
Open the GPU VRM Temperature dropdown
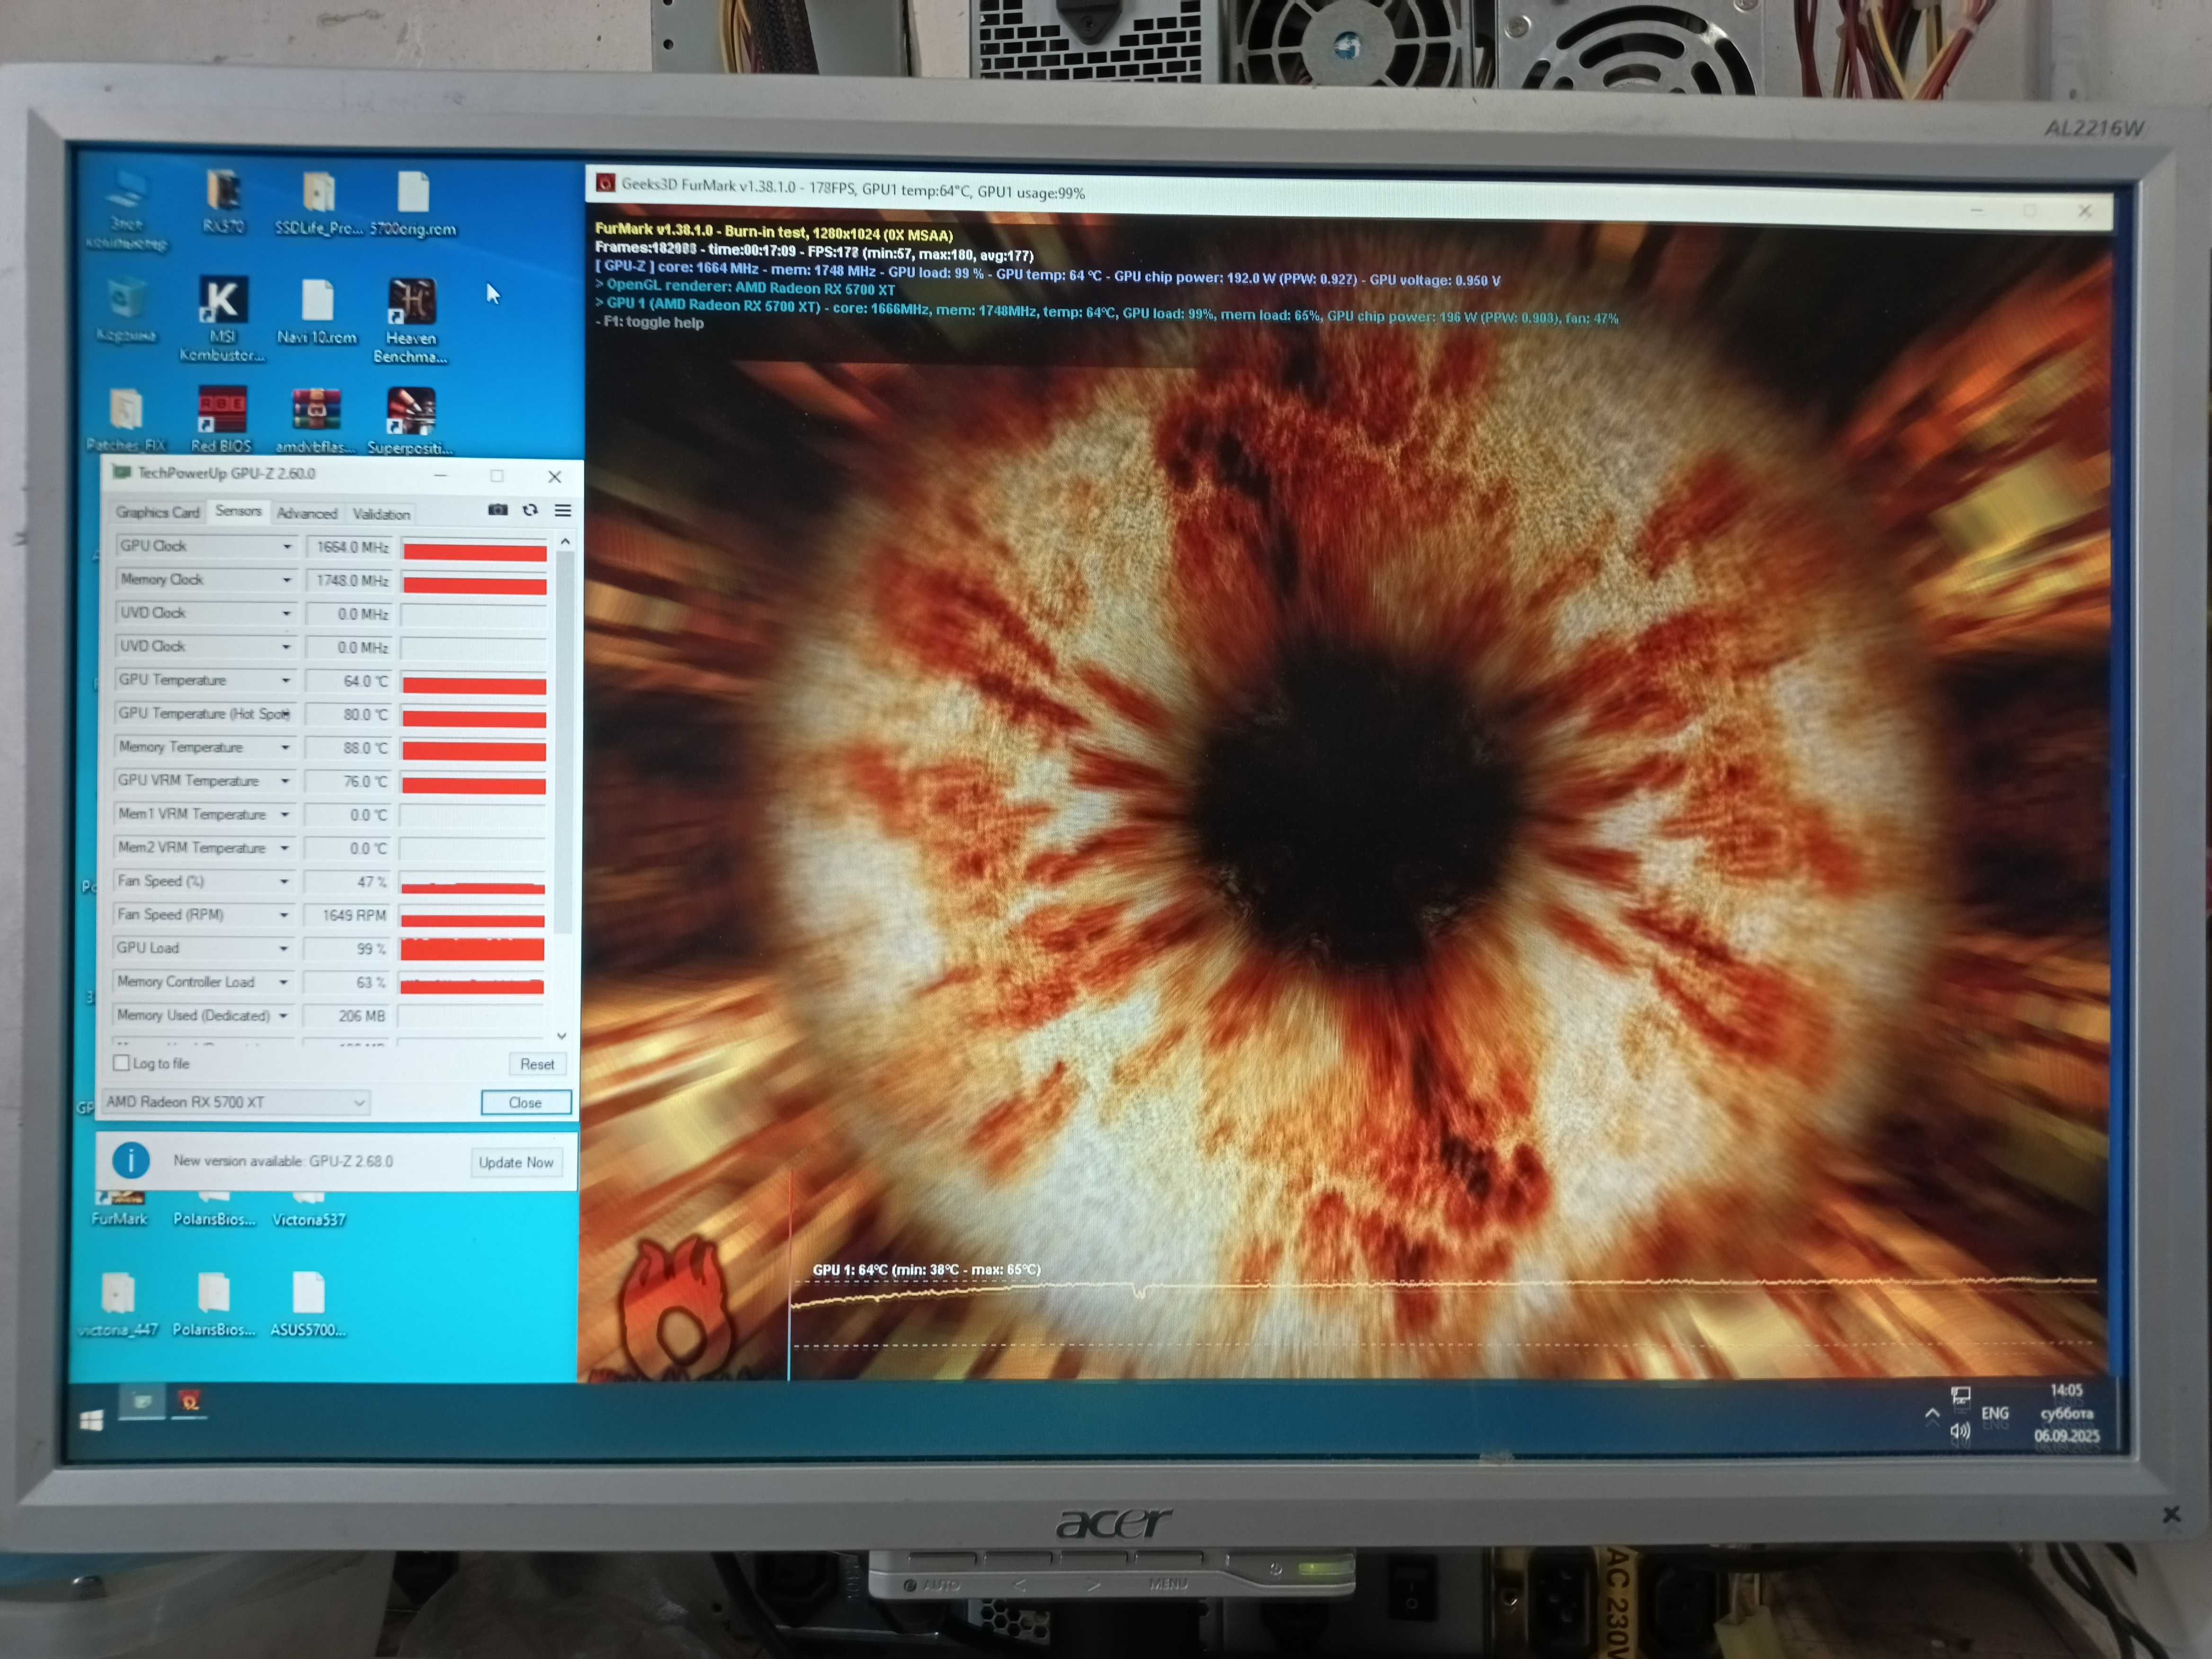pos(285,781)
